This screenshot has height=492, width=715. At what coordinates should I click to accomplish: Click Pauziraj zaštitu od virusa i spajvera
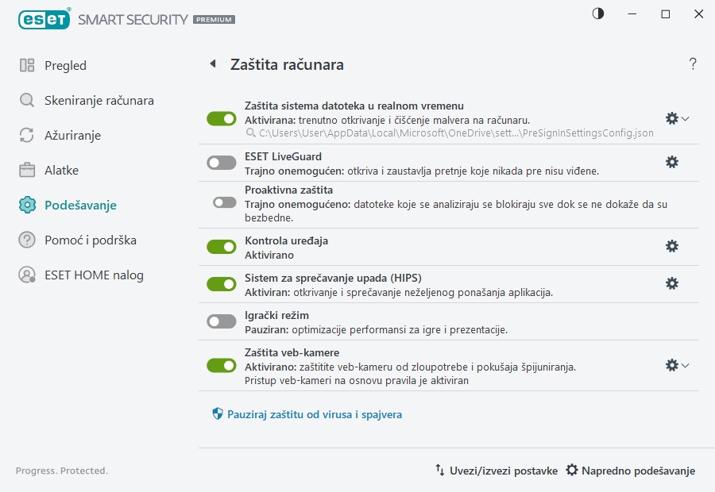pos(311,414)
